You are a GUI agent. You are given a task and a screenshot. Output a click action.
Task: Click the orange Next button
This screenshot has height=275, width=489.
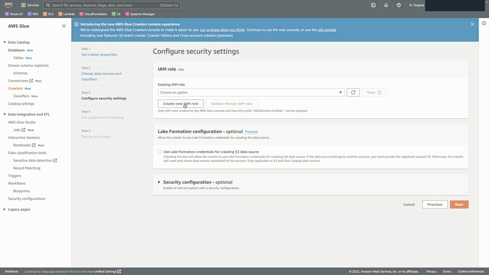click(x=459, y=204)
